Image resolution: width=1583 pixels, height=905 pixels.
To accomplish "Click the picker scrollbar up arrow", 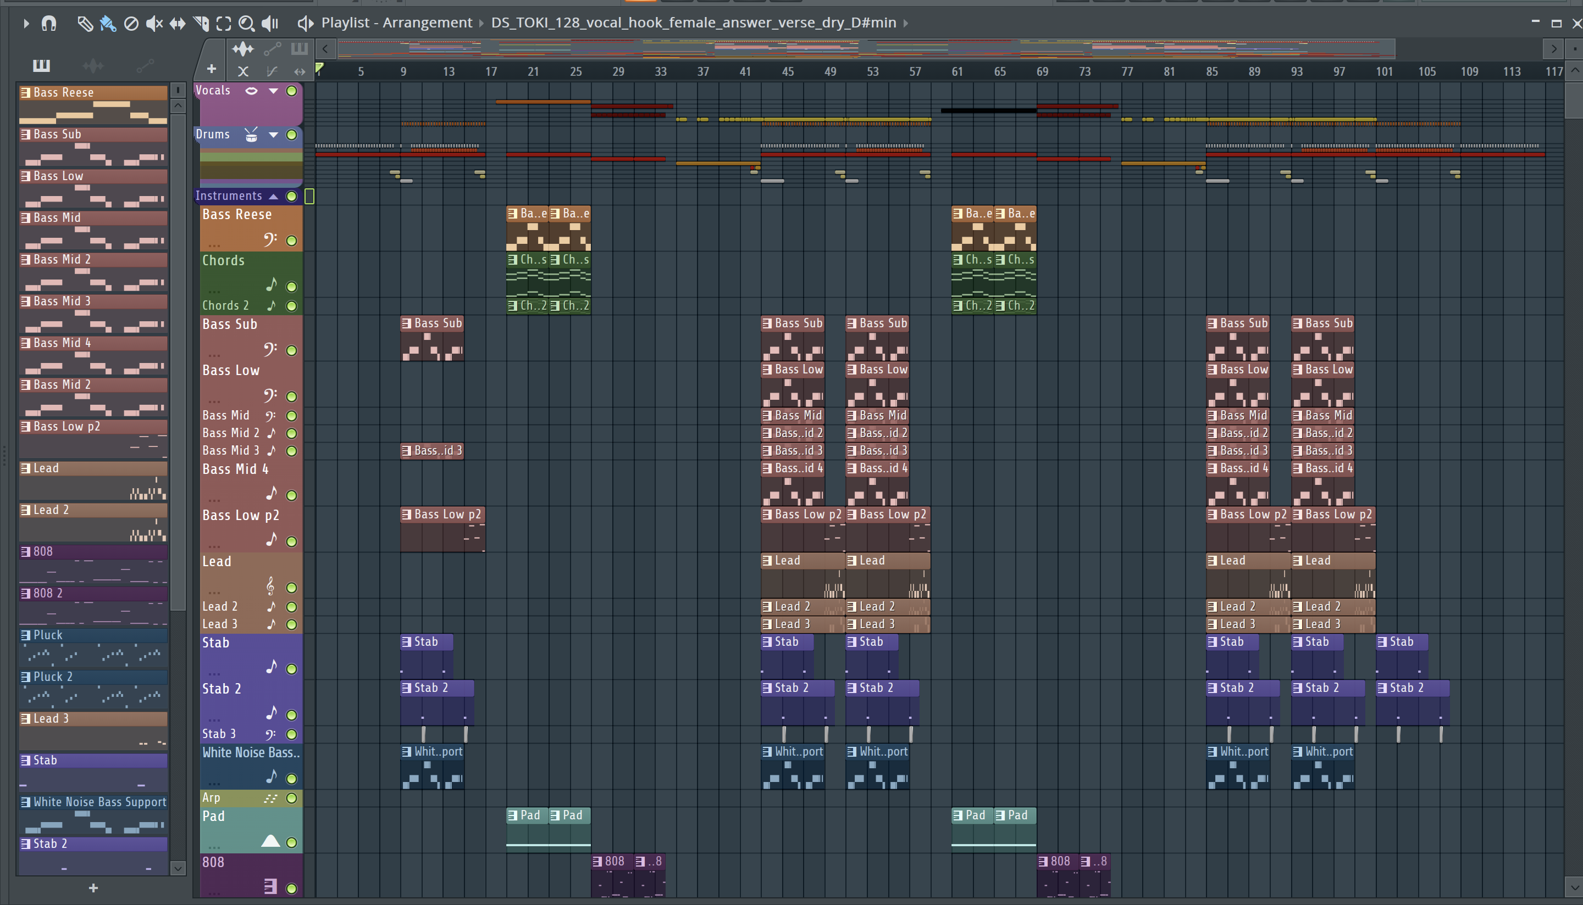I will pos(178,105).
